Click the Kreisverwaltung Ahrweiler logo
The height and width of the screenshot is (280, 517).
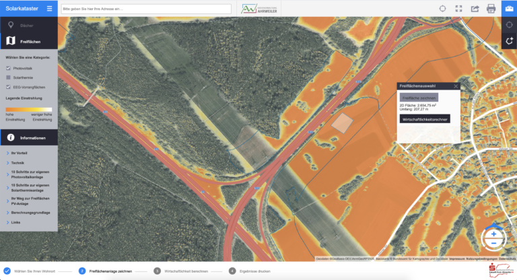click(x=259, y=9)
